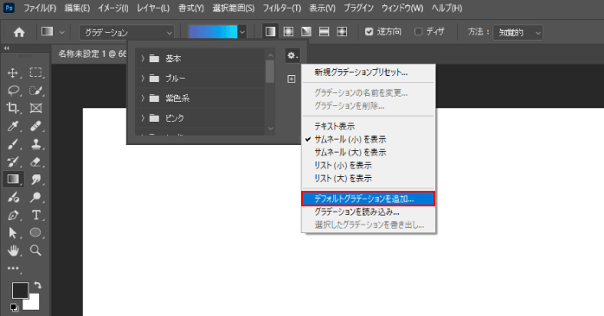The width and height of the screenshot is (604, 316).
Task: Open the ファイル(F) menu
Action: click(40, 8)
